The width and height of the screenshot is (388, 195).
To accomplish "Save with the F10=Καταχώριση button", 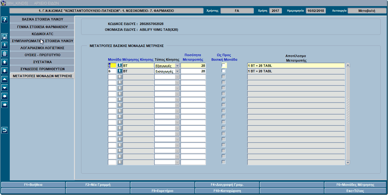I will 227,191.
